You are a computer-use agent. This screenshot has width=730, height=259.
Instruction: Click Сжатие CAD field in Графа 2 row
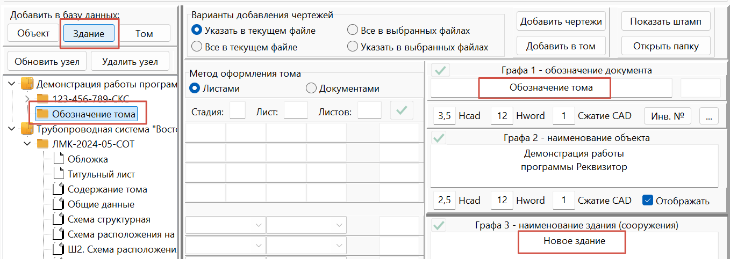(564, 200)
